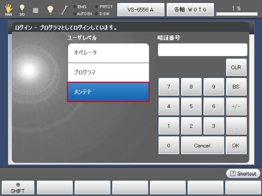Image resolution: width=262 pixels, height=196 pixels.
Task: Select the メンテナ user level
Action: click(x=108, y=92)
